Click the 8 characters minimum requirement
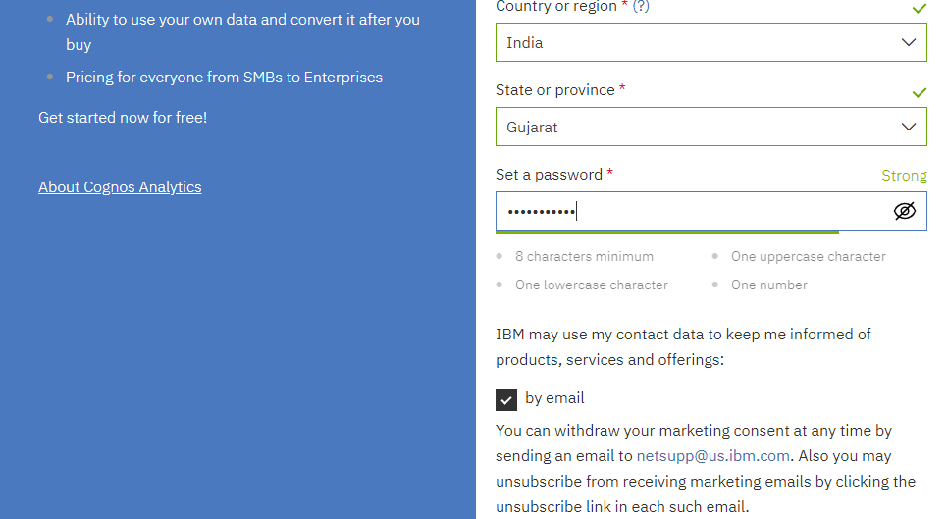This screenshot has height=519, width=947. coord(584,256)
